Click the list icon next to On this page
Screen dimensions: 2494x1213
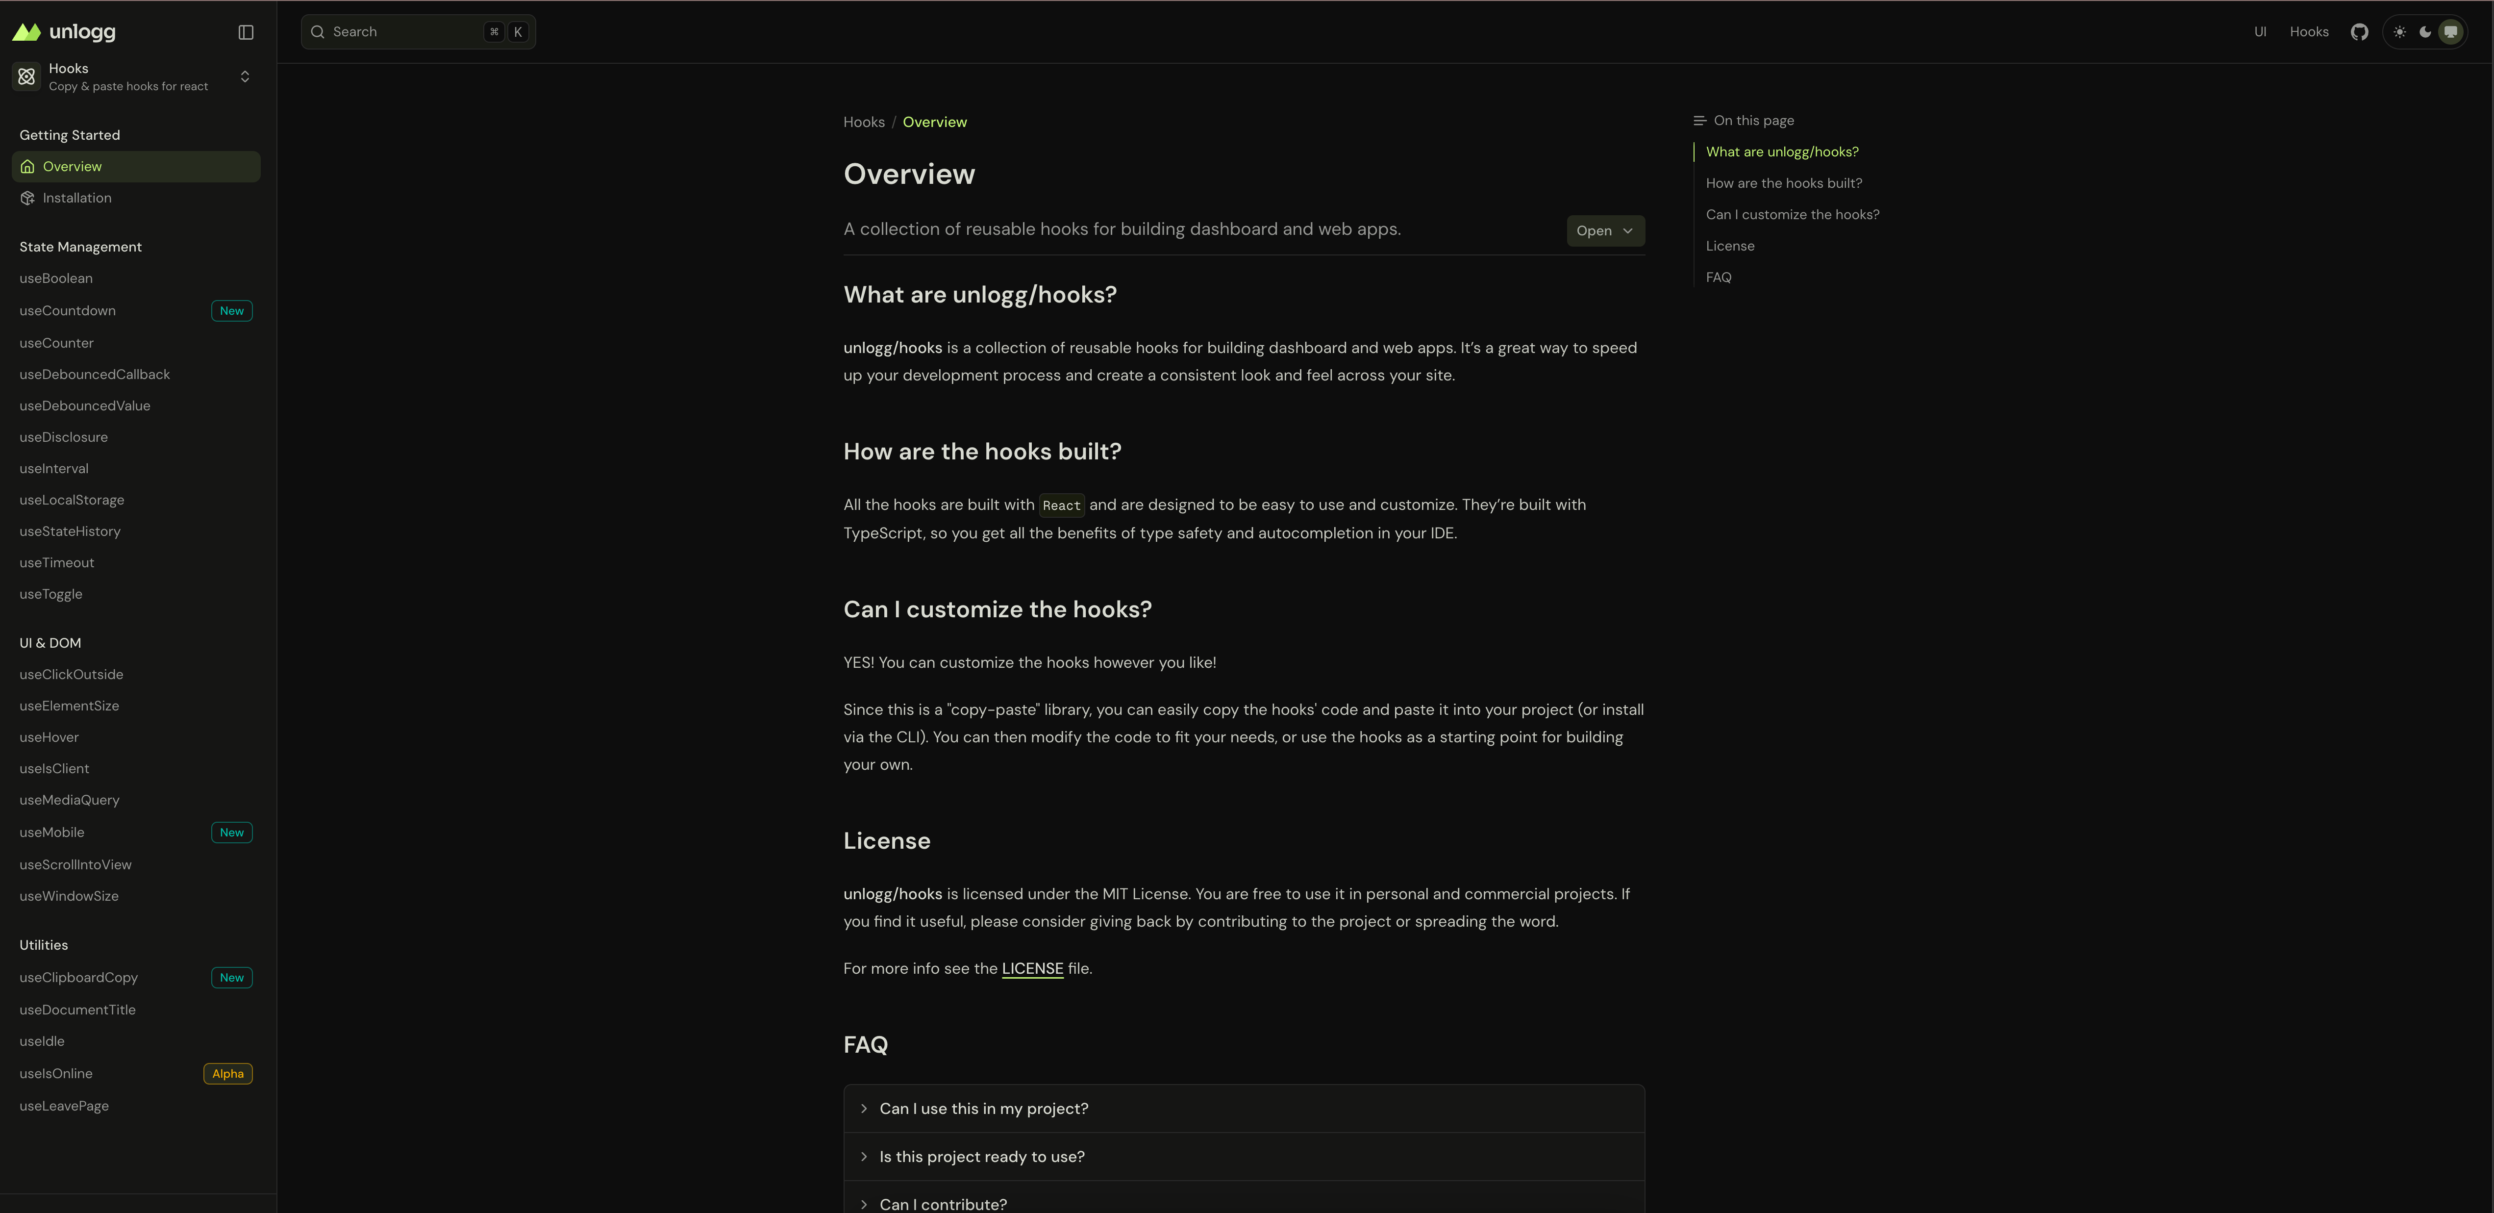(1699, 120)
